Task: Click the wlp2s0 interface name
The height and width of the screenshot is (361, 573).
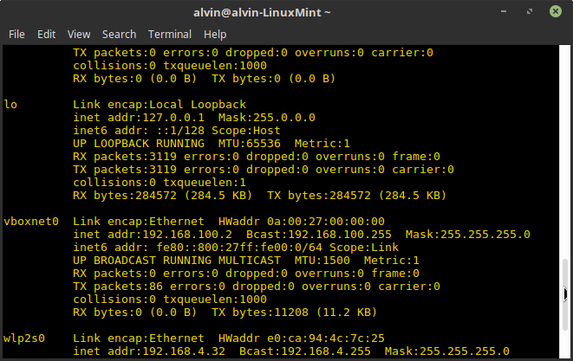Action: (24, 338)
